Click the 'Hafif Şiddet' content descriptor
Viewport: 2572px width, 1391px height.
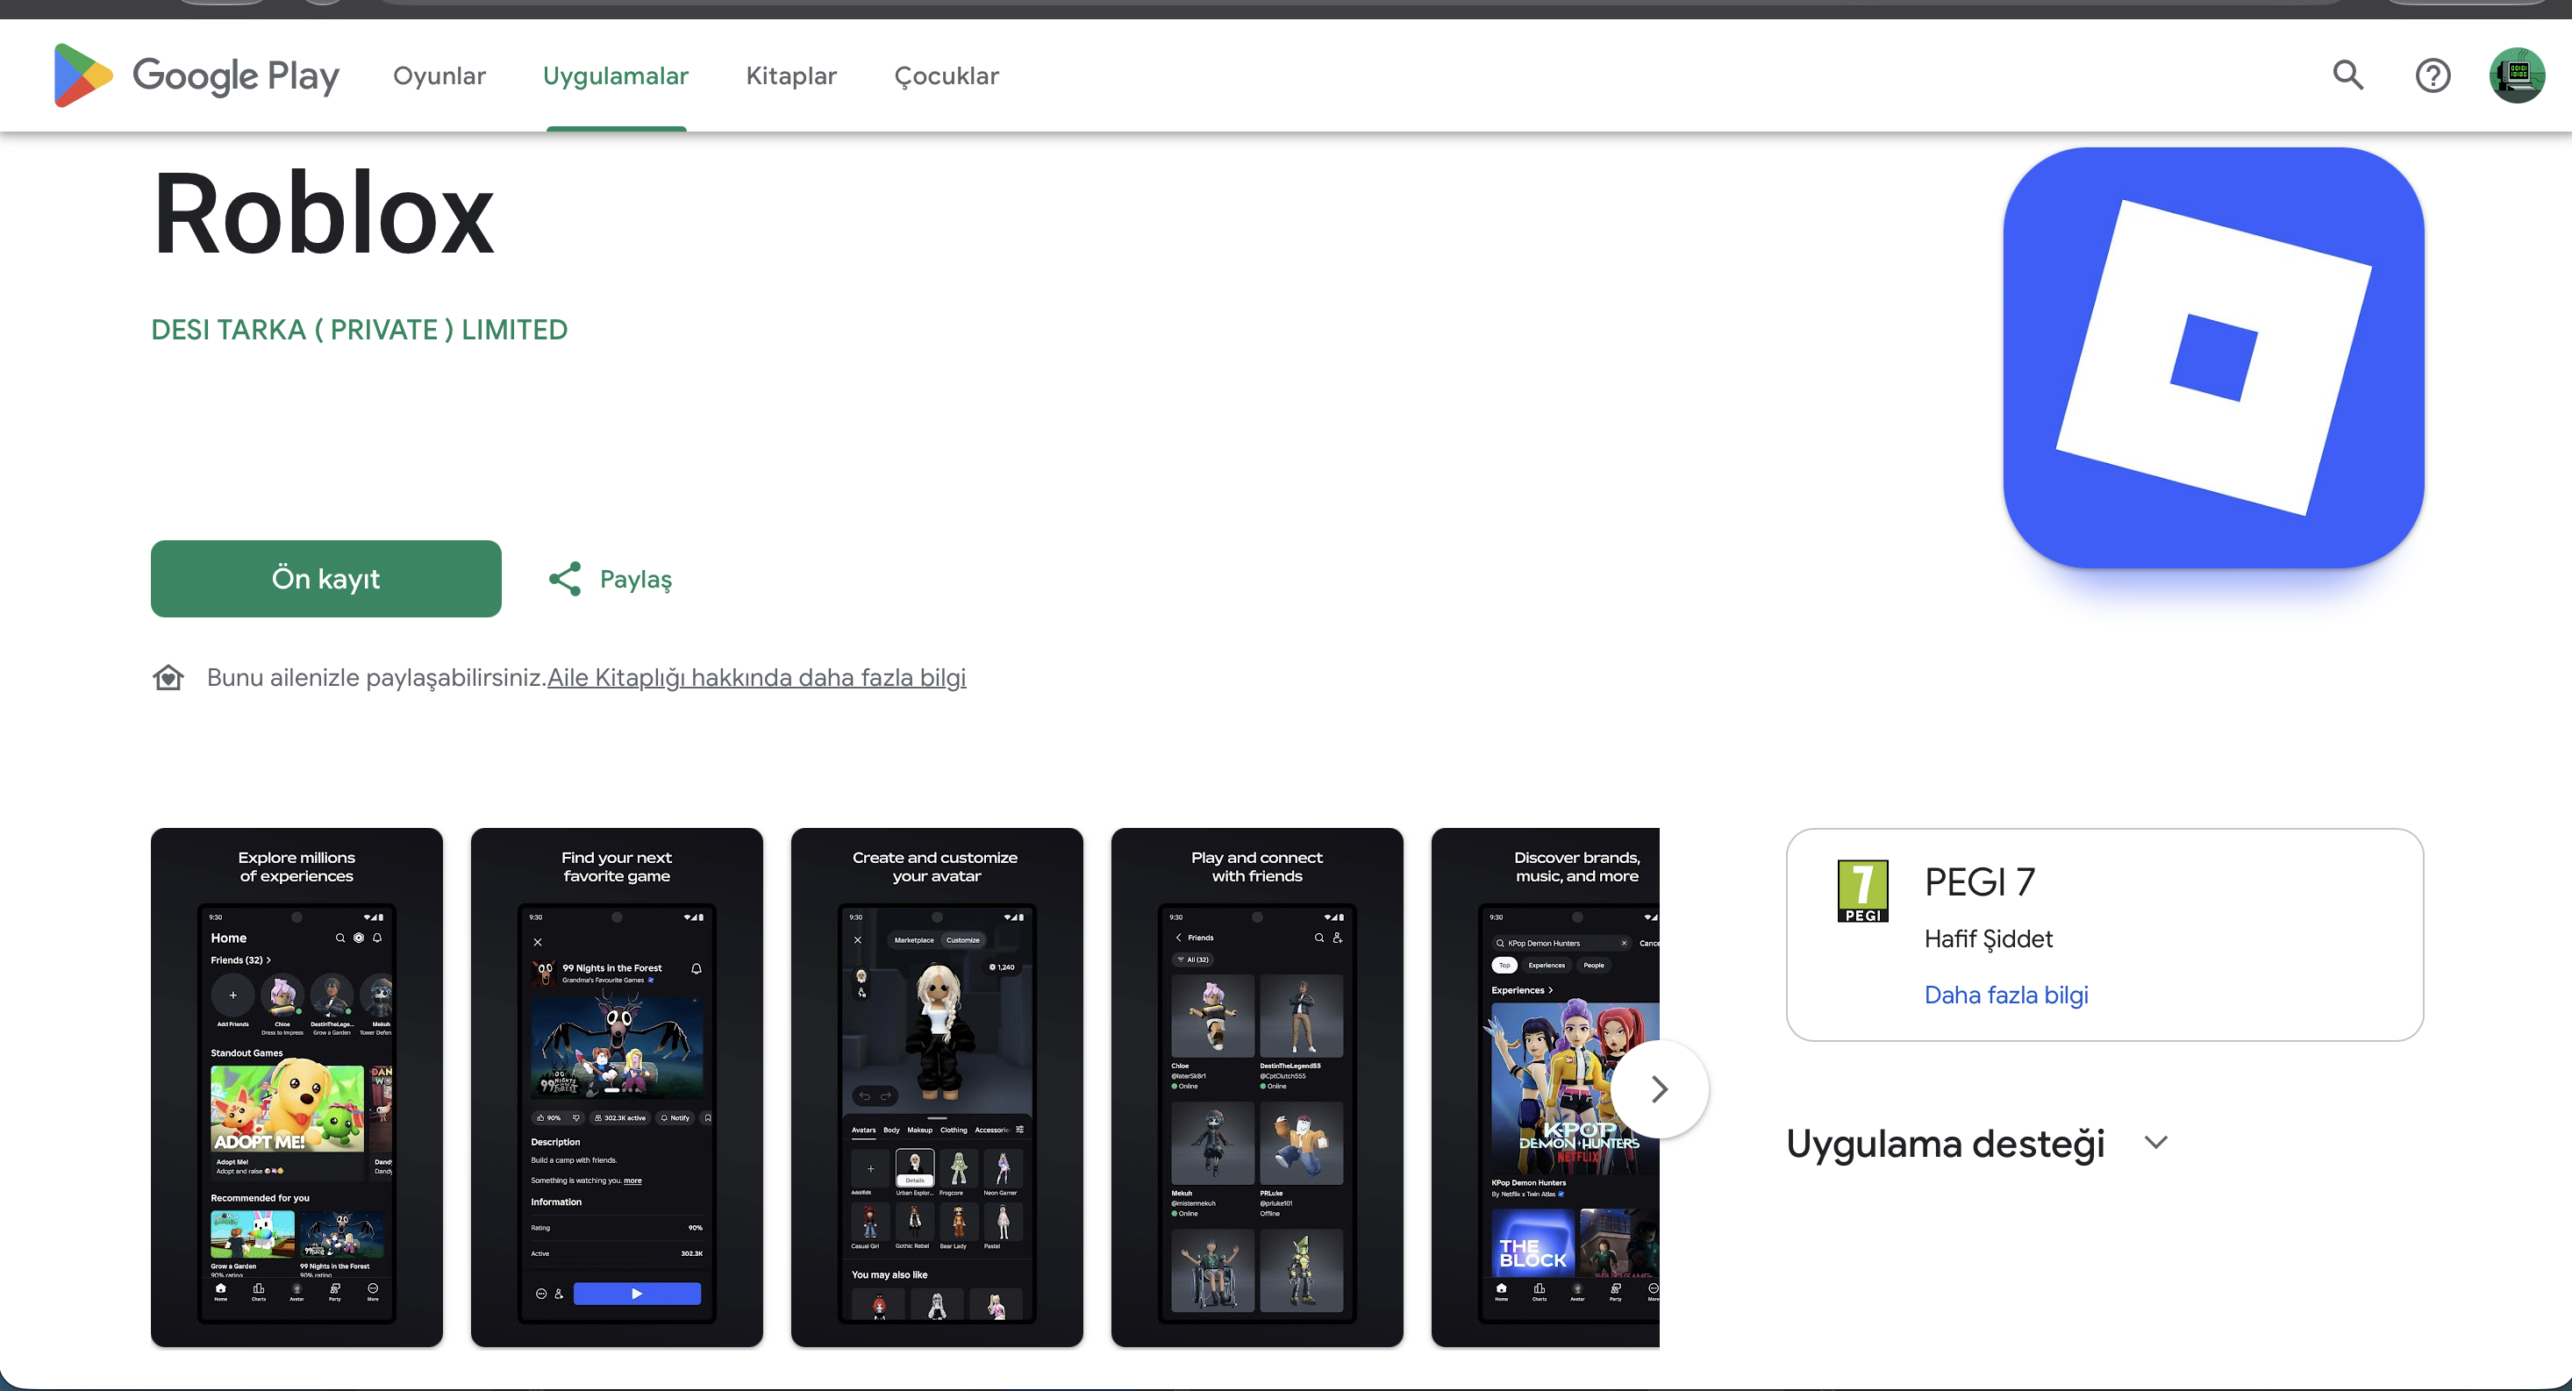[x=1988, y=939]
